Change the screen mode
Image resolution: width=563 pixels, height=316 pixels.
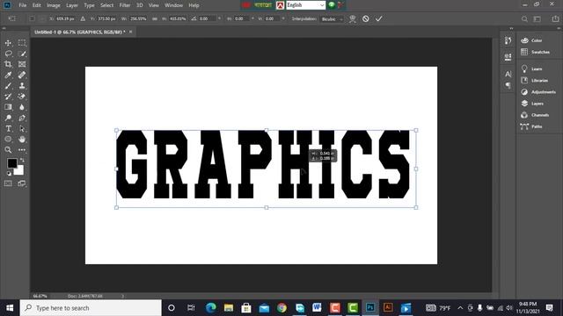point(22,183)
